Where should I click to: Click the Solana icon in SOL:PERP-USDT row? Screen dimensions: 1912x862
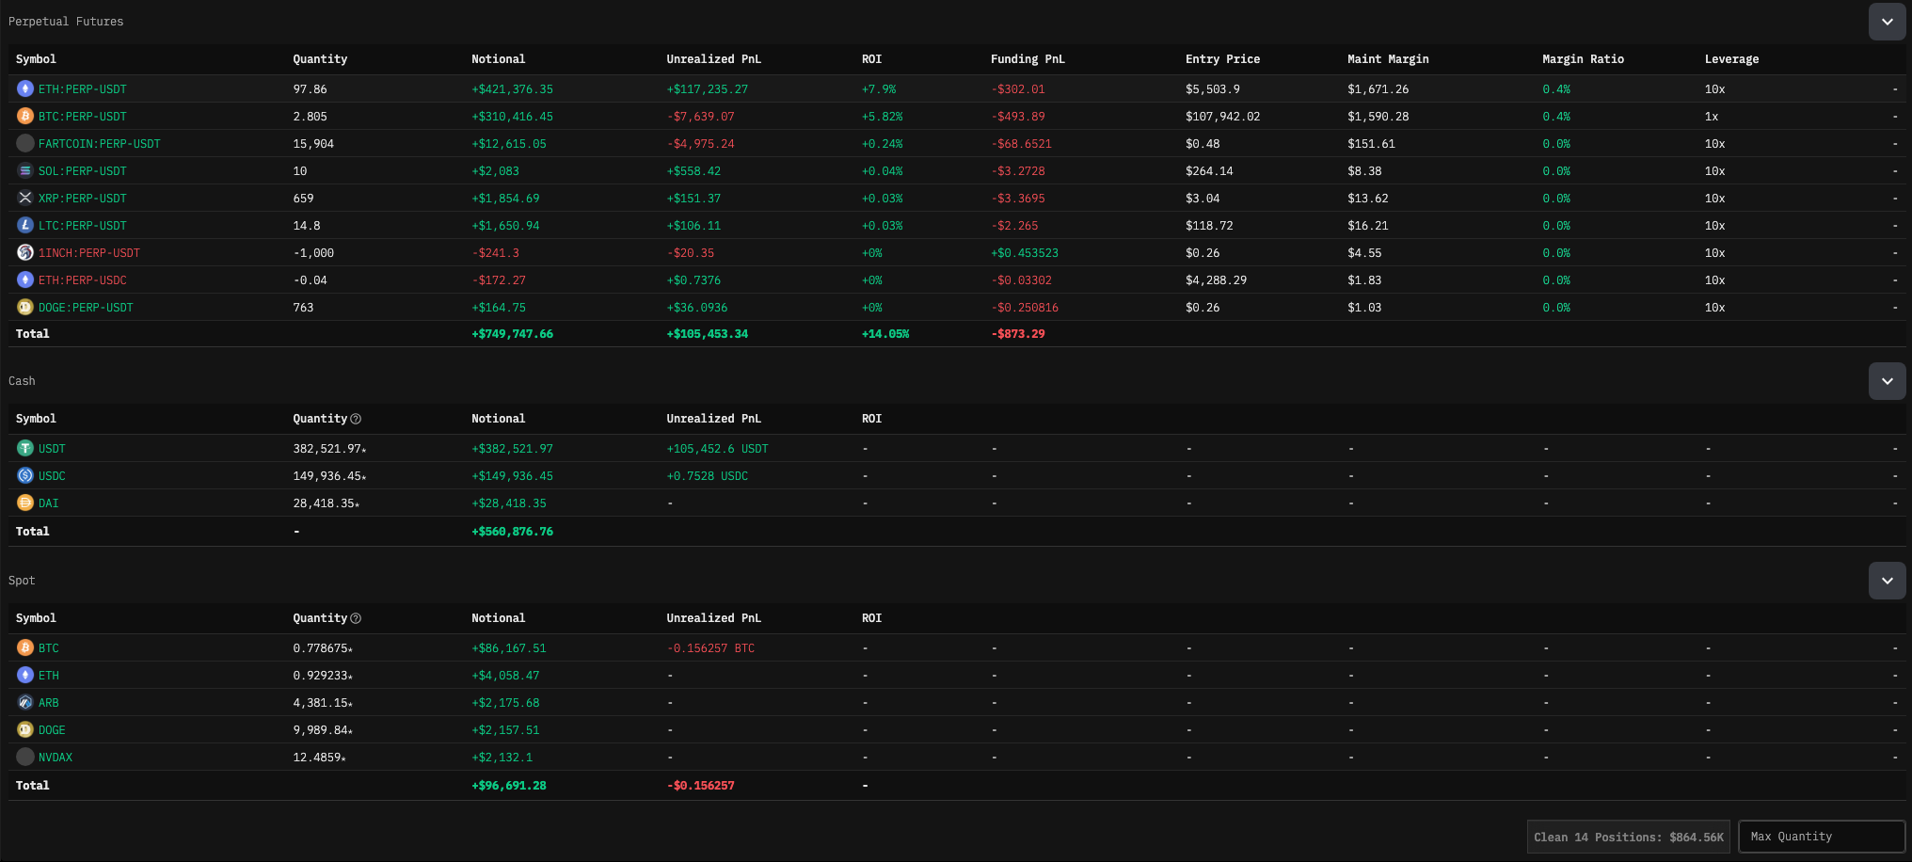(25, 170)
